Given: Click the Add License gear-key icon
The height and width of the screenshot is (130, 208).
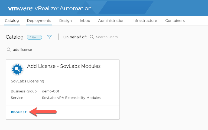Looking at the screenshot, I should 17,69.
